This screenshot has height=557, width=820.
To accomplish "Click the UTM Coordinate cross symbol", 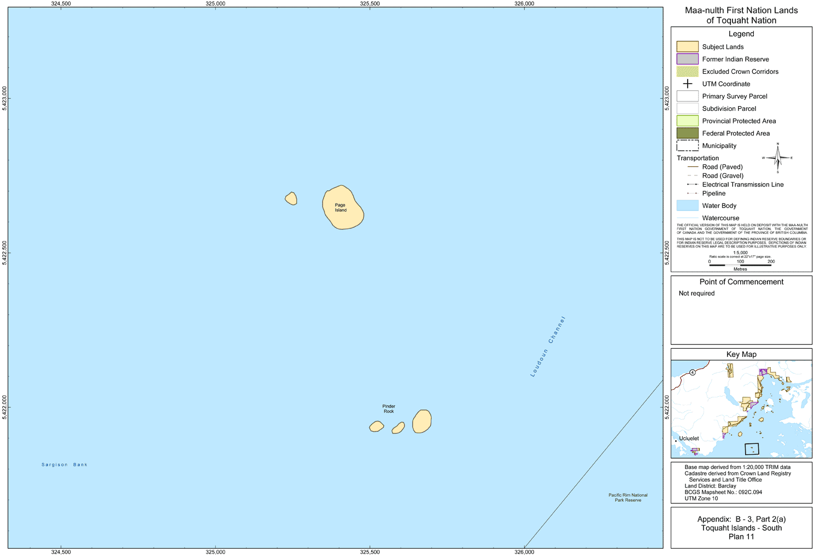I will (687, 84).
